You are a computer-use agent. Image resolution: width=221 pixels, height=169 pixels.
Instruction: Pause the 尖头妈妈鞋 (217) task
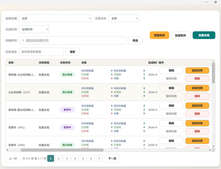171,96
